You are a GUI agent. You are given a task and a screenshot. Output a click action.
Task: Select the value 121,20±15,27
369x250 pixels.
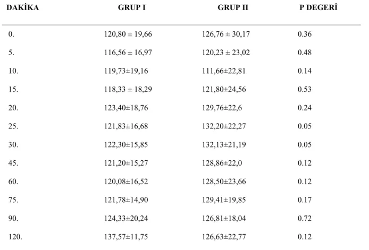(x=126, y=163)
